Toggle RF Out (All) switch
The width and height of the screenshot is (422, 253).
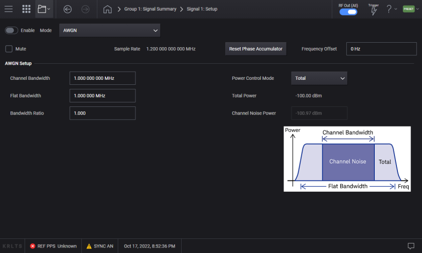point(348,12)
